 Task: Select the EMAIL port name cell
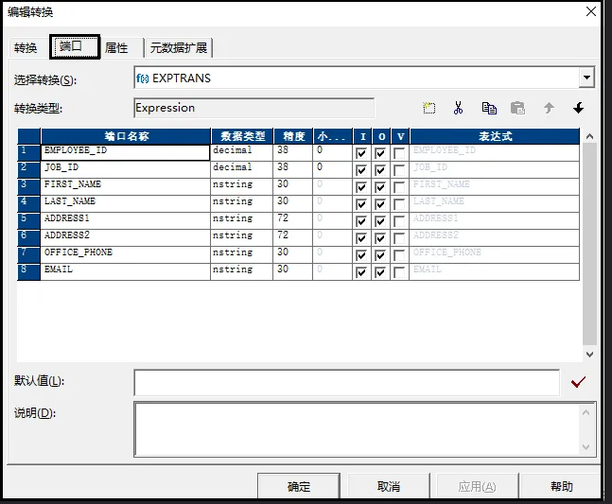click(x=125, y=272)
